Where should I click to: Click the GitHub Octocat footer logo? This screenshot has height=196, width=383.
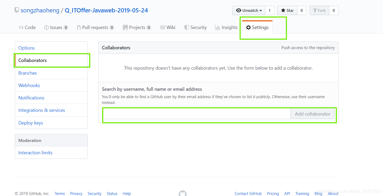(x=183, y=193)
